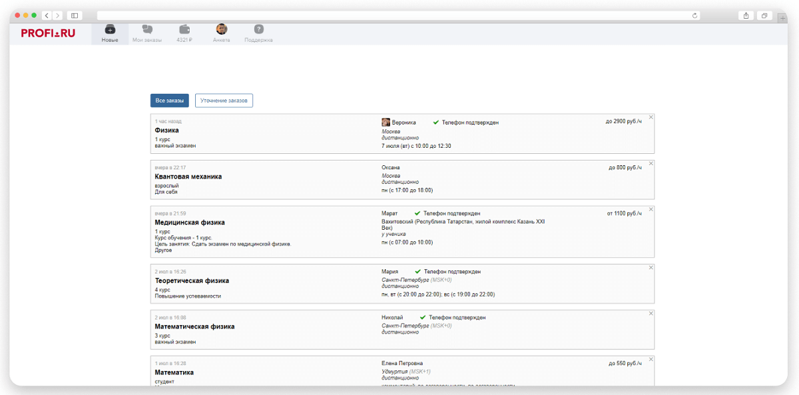Go back with browser back arrow
799x395 pixels.
click(47, 15)
